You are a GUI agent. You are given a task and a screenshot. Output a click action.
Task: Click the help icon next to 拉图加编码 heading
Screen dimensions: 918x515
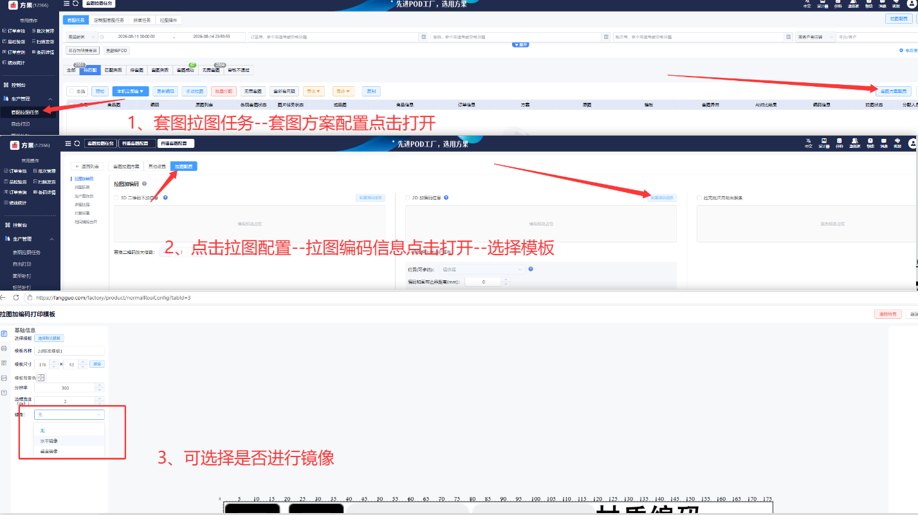coord(144,184)
